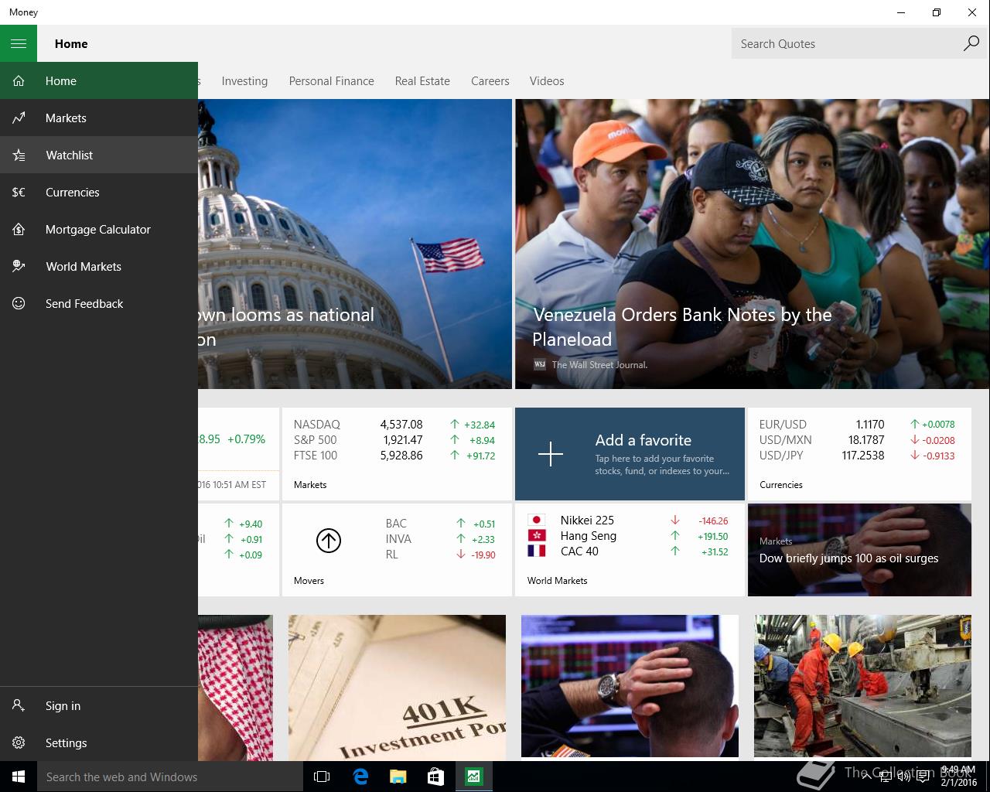Click the Movers up-arrow circle icon
The height and width of the screenshot is (792, 990).
[x=329, y=541]
